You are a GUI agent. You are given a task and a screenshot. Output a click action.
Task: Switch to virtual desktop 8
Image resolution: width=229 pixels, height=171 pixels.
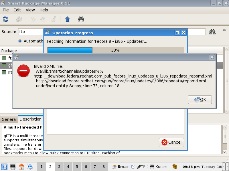(x=104, y=167)
